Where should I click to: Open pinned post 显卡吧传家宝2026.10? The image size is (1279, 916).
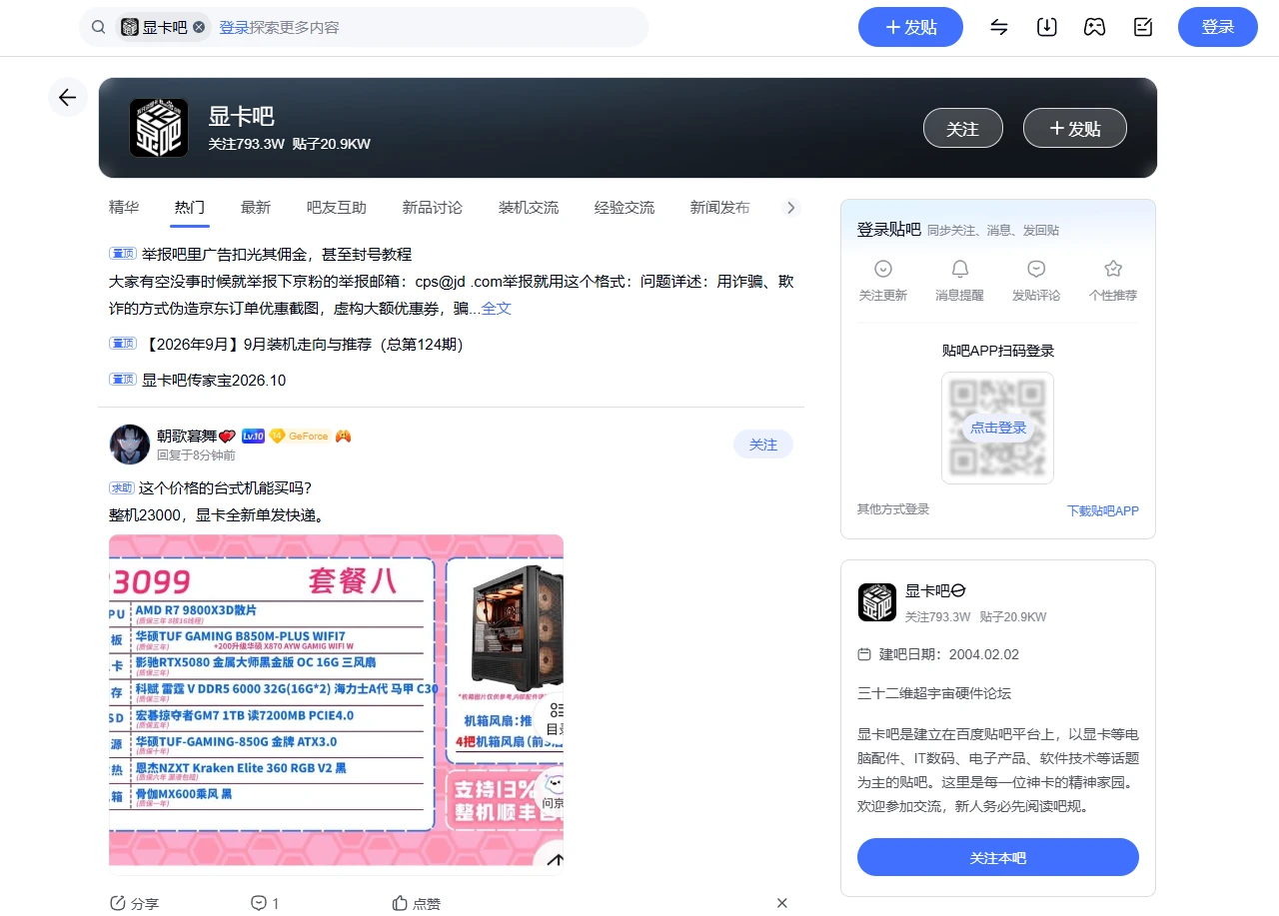pyautogui.click(x=214, y=381)
